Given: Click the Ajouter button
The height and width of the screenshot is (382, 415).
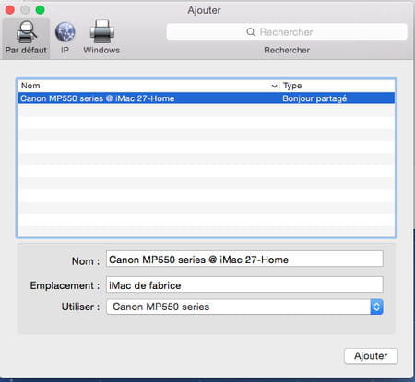Looking at the screenshot, I should [371, 356].
